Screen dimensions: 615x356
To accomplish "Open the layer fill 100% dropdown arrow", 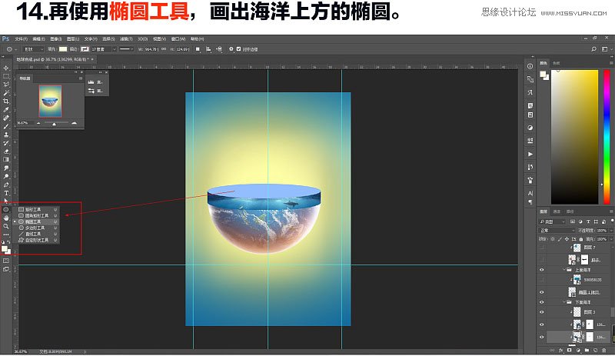I will click(x=611, y=239).
